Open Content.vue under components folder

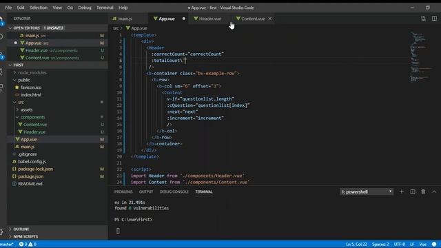(x=58, y=124)
